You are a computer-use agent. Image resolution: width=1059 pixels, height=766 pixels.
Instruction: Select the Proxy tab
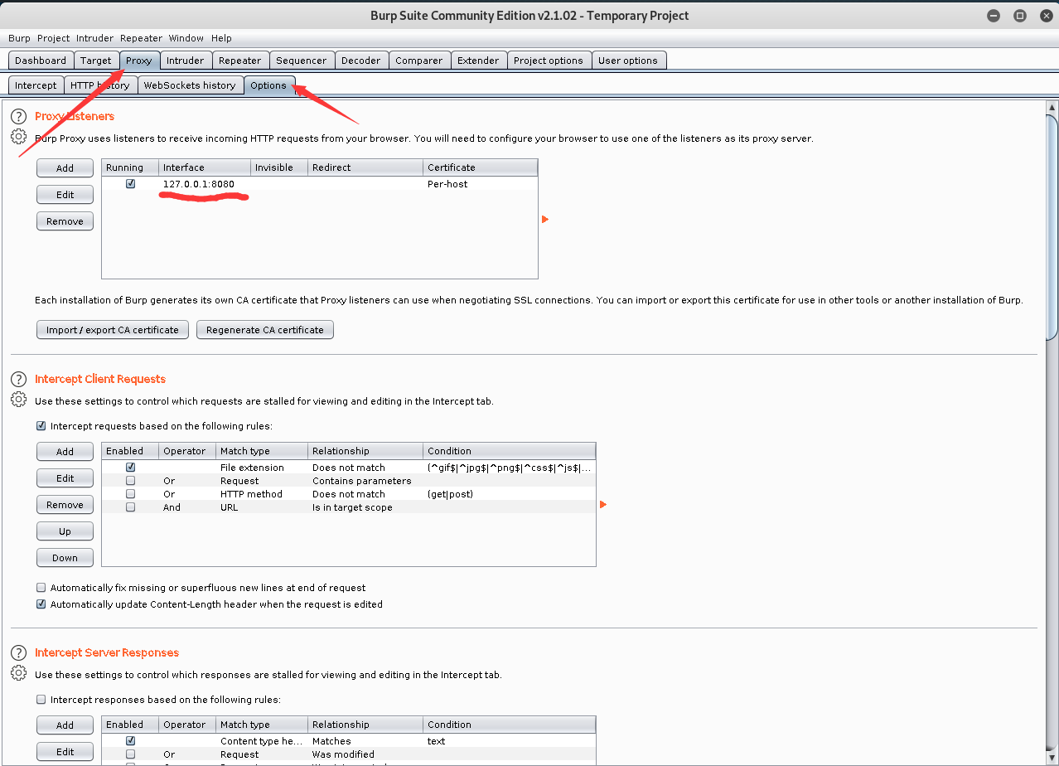tap(139, 61)
